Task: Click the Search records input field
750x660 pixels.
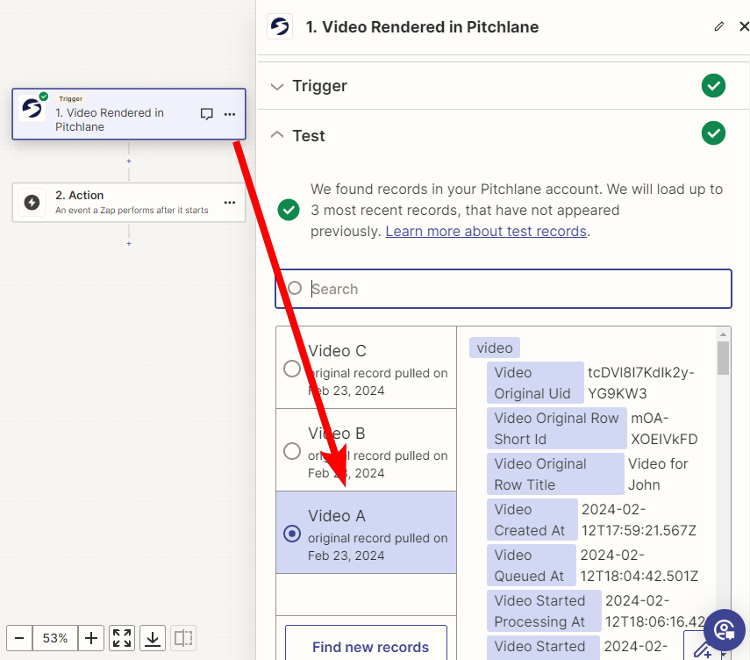Action: click(x=504, y=289)
